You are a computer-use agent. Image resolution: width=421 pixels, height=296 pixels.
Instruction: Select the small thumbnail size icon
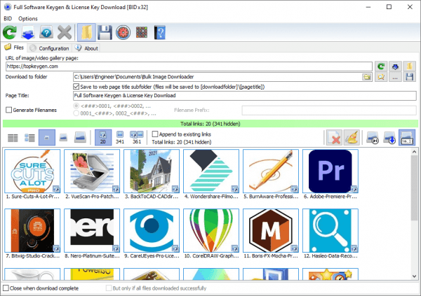(x=47, y=138)
